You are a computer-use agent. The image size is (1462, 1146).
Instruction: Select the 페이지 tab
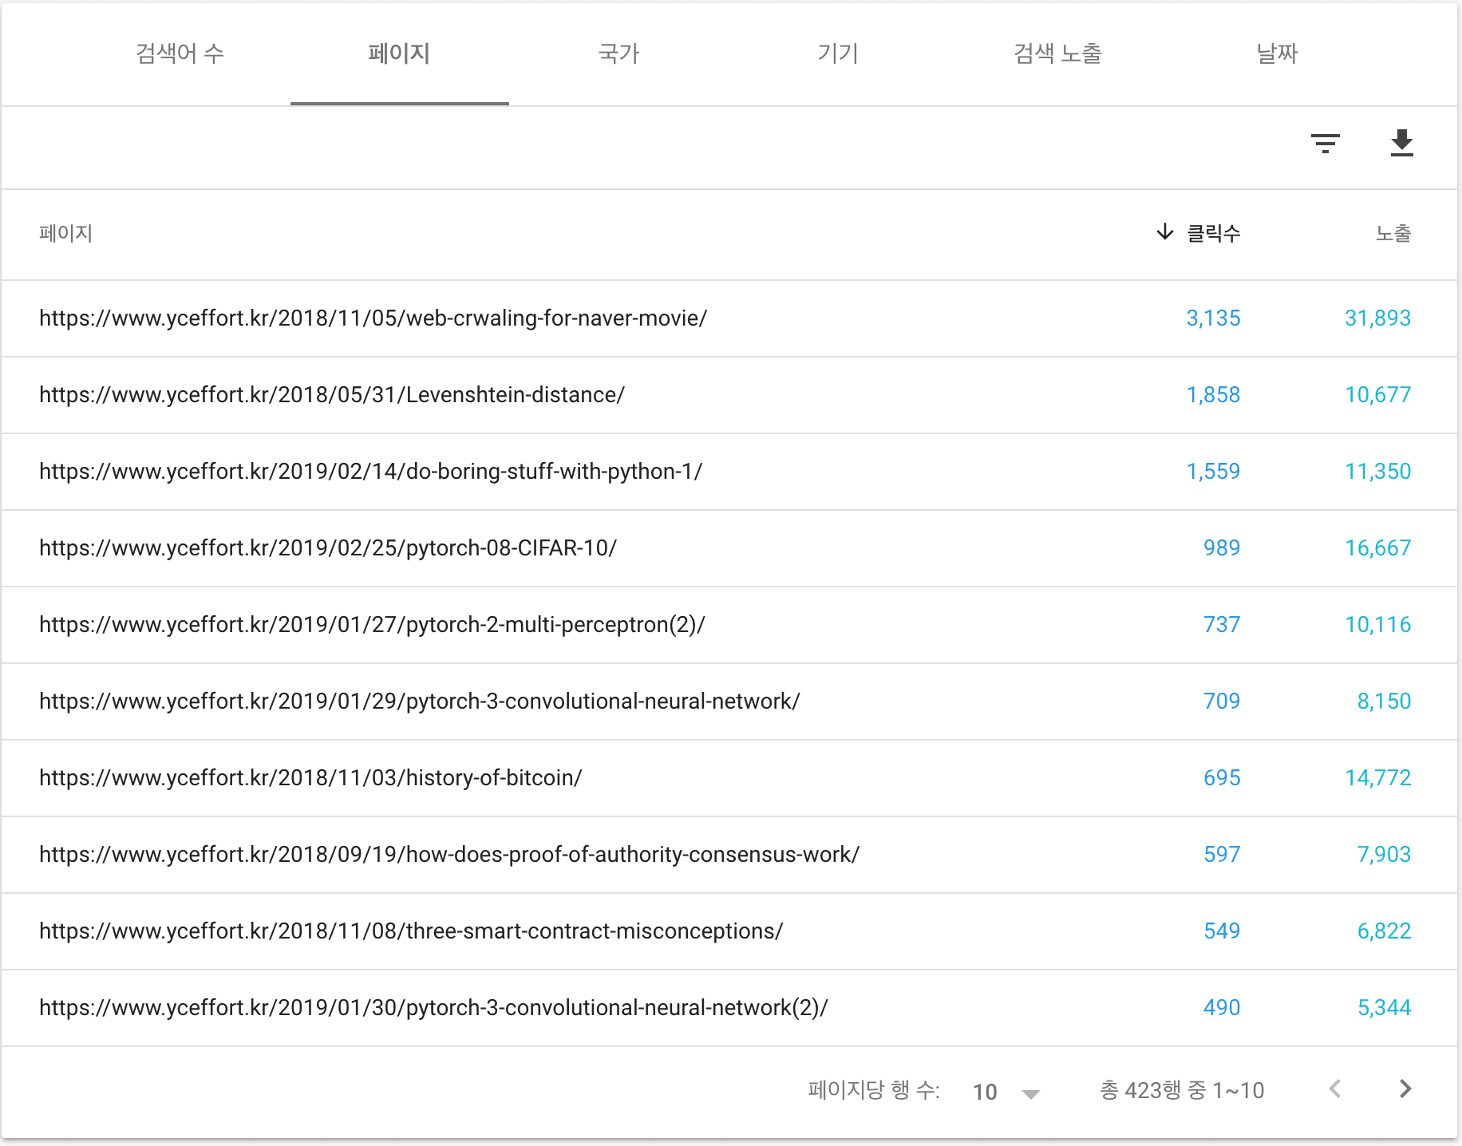pyautogui.click(x=399, y=53)
